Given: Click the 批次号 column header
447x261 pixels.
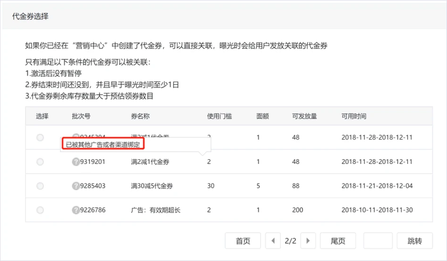Looking at the screenshot, I should pos(81,116).
